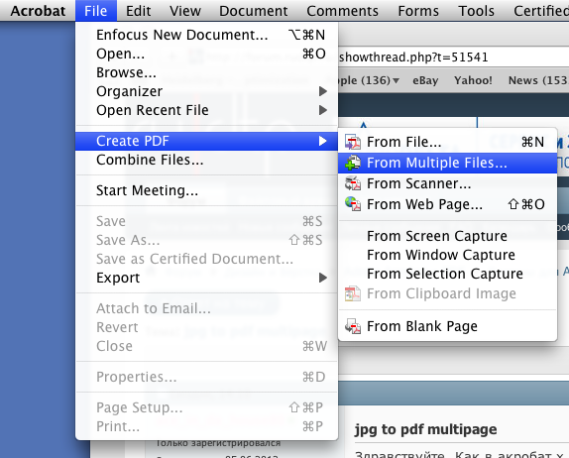Click the From Scanner icon
Viewport: 569px width, 458px height.
(x=353, y=183)
